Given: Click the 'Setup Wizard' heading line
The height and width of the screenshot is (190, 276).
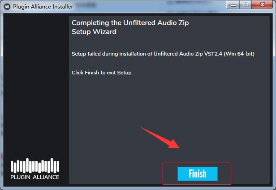Looking at the screenshot, I should [x=94, y=32].
